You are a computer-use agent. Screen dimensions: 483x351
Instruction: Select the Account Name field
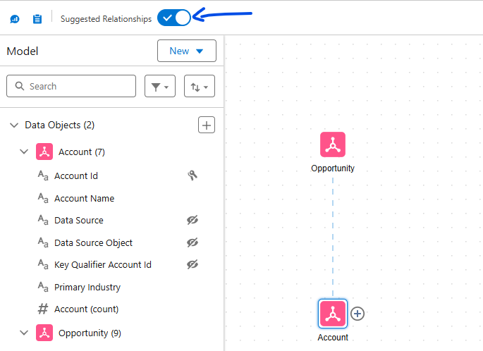coord(84,198)
